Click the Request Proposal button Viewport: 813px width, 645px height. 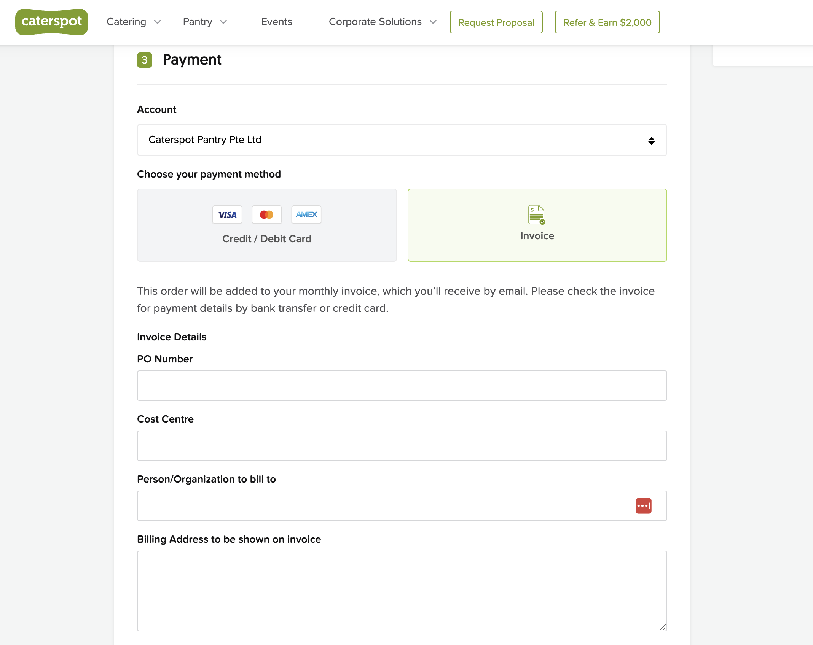tap(496, 22)
